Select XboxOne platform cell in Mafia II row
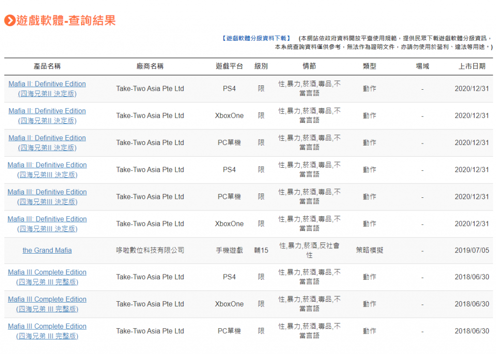Screen dimensions: 496x354 click(229, 115)
